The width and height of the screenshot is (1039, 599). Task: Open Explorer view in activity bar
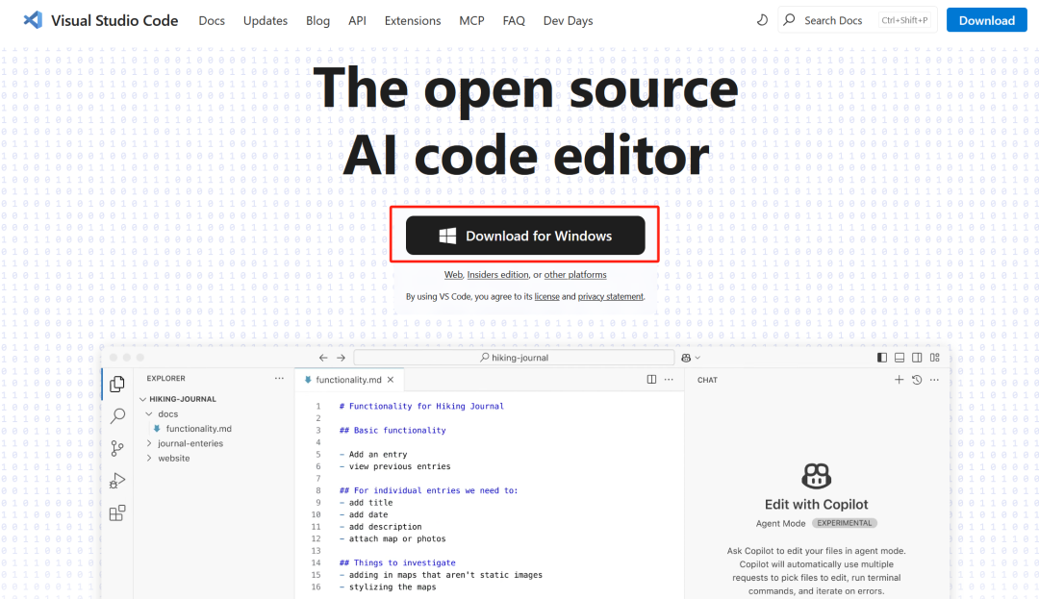(x=117, y=384)
